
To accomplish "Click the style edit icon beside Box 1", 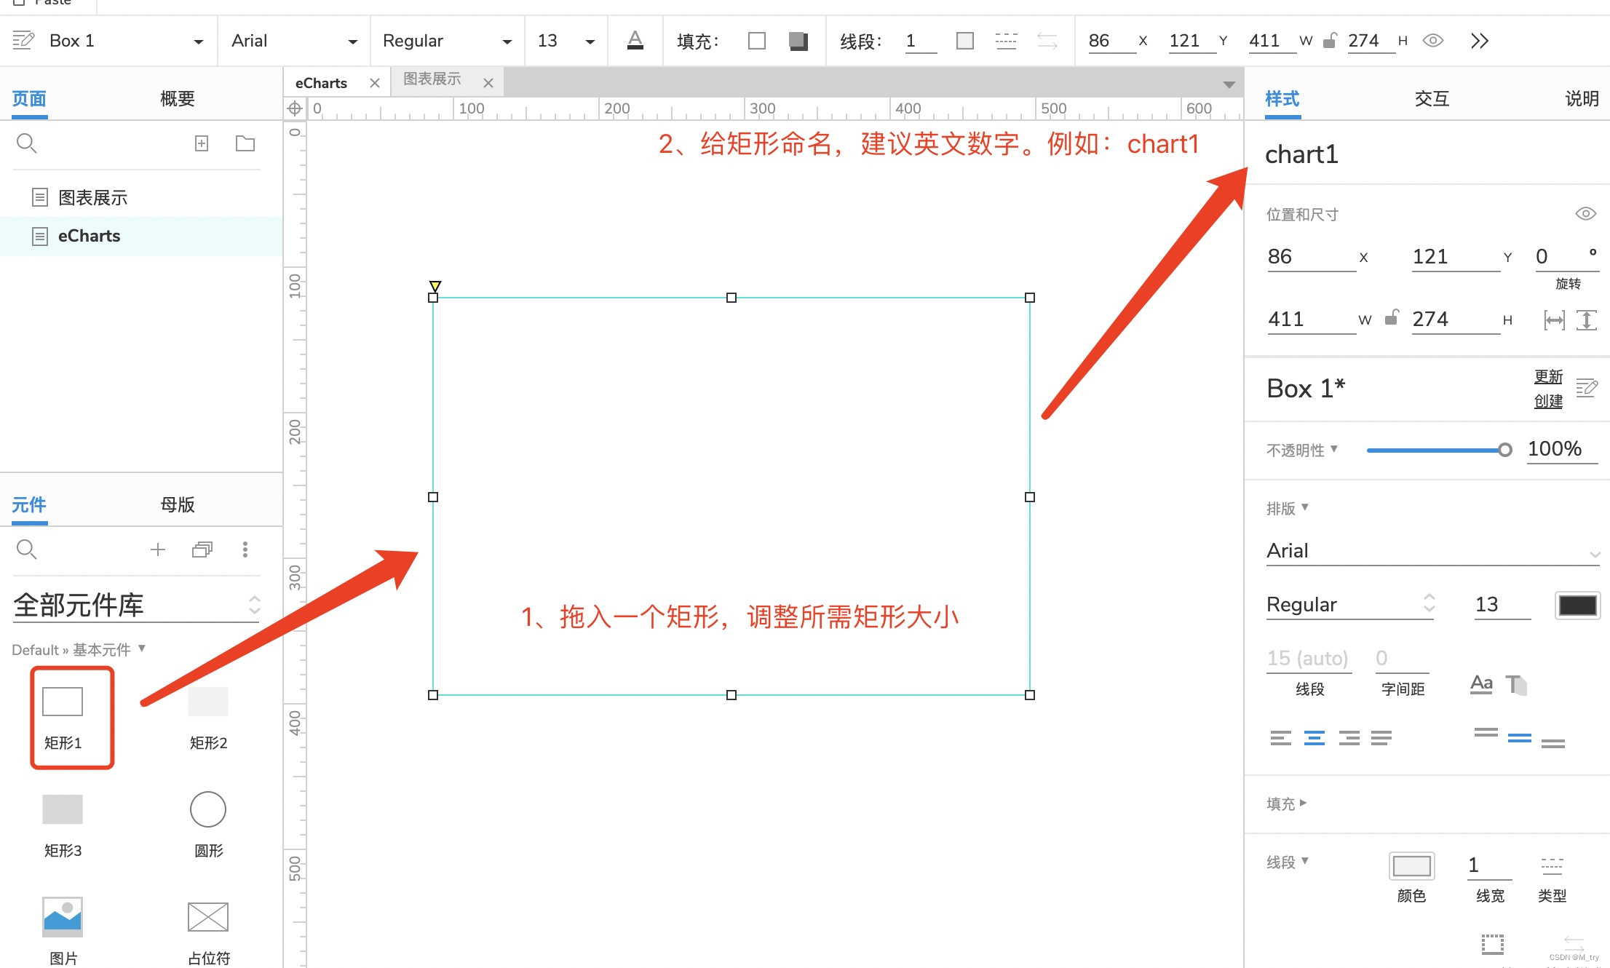I will [x=23, y=40].
